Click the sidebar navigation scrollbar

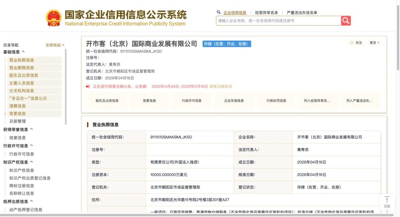(66, 87)
